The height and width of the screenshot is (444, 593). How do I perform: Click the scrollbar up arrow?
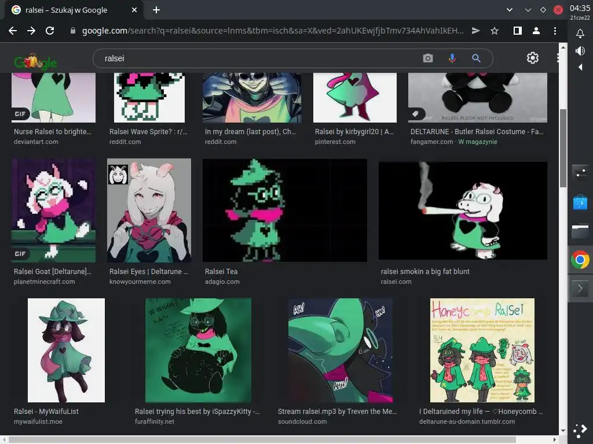(563, 47)
